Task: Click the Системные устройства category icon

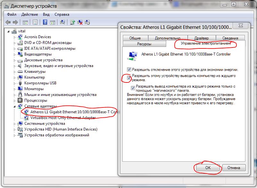Action: coord(20,124)
